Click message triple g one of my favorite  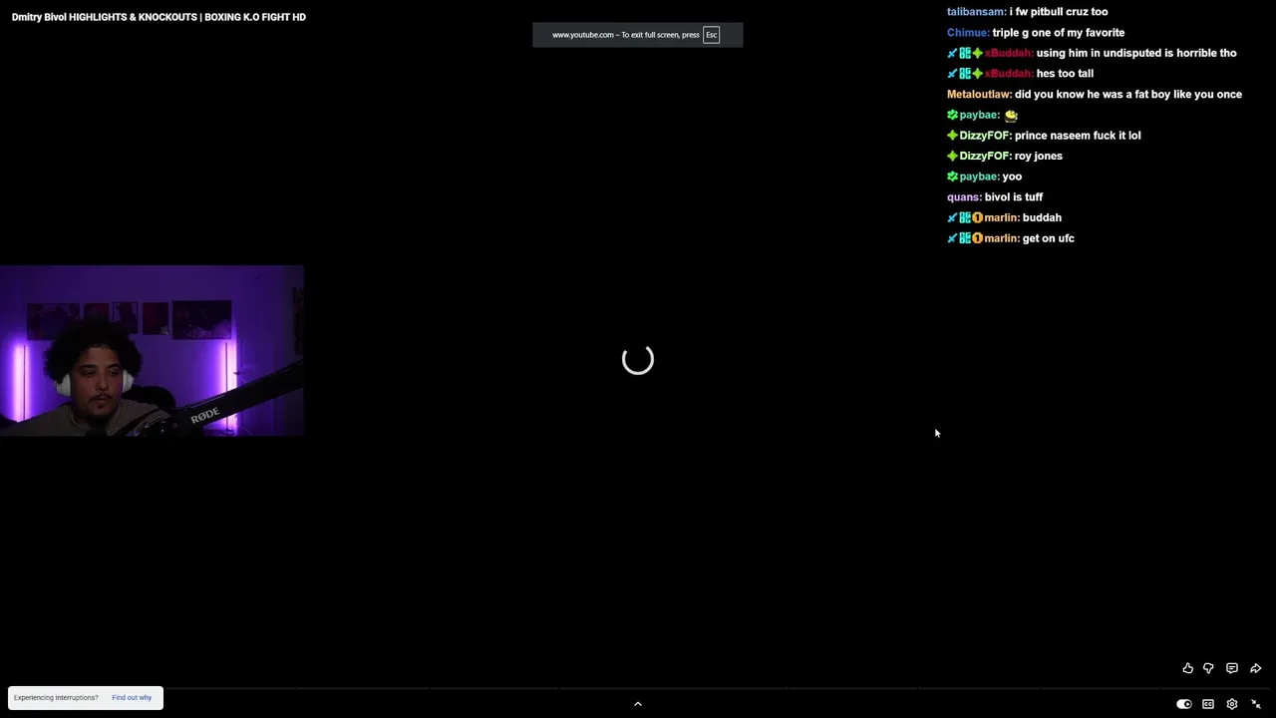pos(1059,33)
